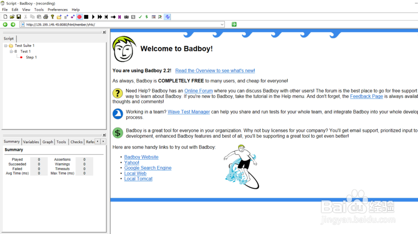This screenshot has height=234, width=418.
Task: Open the Preferences menu
Action: click(x=58, y=10)
